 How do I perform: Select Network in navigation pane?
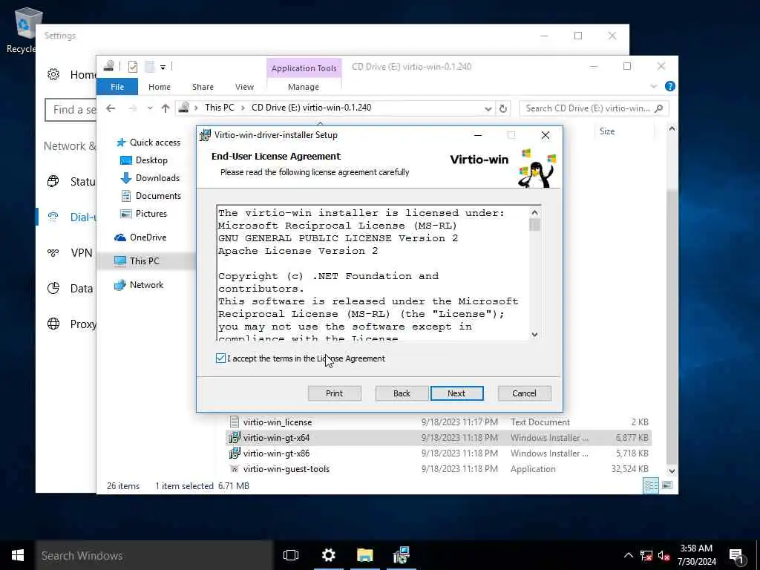(139, 285)
